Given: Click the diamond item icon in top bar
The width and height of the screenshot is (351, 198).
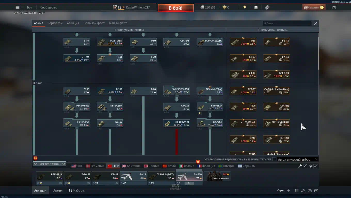Looking at the screenshot, I should click(256, 7).
